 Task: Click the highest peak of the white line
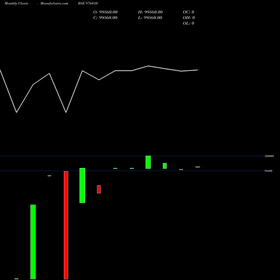(148, 66)
